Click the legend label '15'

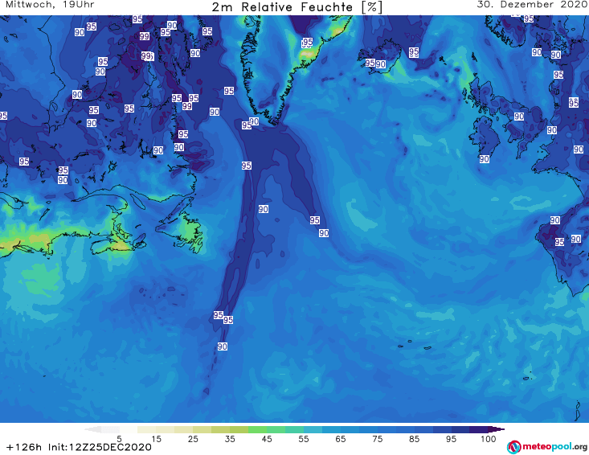[156, 439]
